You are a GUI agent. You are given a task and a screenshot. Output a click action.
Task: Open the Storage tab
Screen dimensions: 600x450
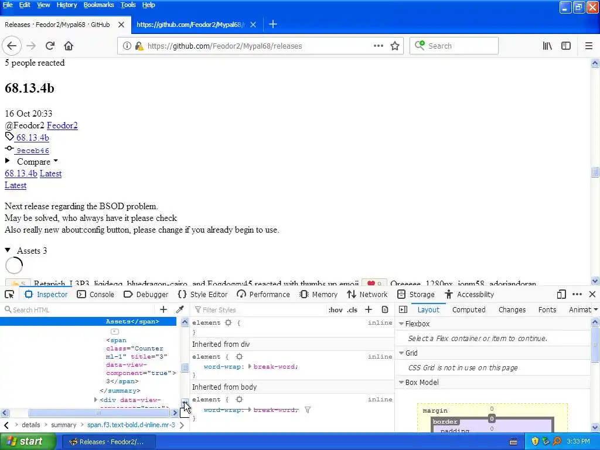(416, 294)
